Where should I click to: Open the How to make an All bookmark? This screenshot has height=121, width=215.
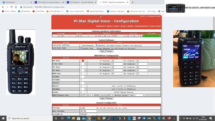[75, 11]
